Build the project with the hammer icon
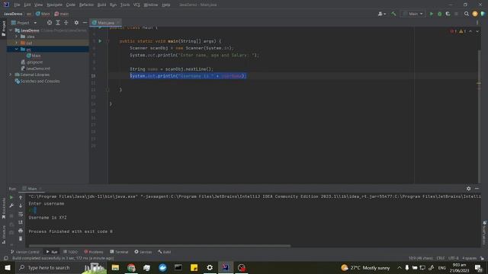Image resolution: width=488 pixels, height=274 pixels. click(393, 14)
